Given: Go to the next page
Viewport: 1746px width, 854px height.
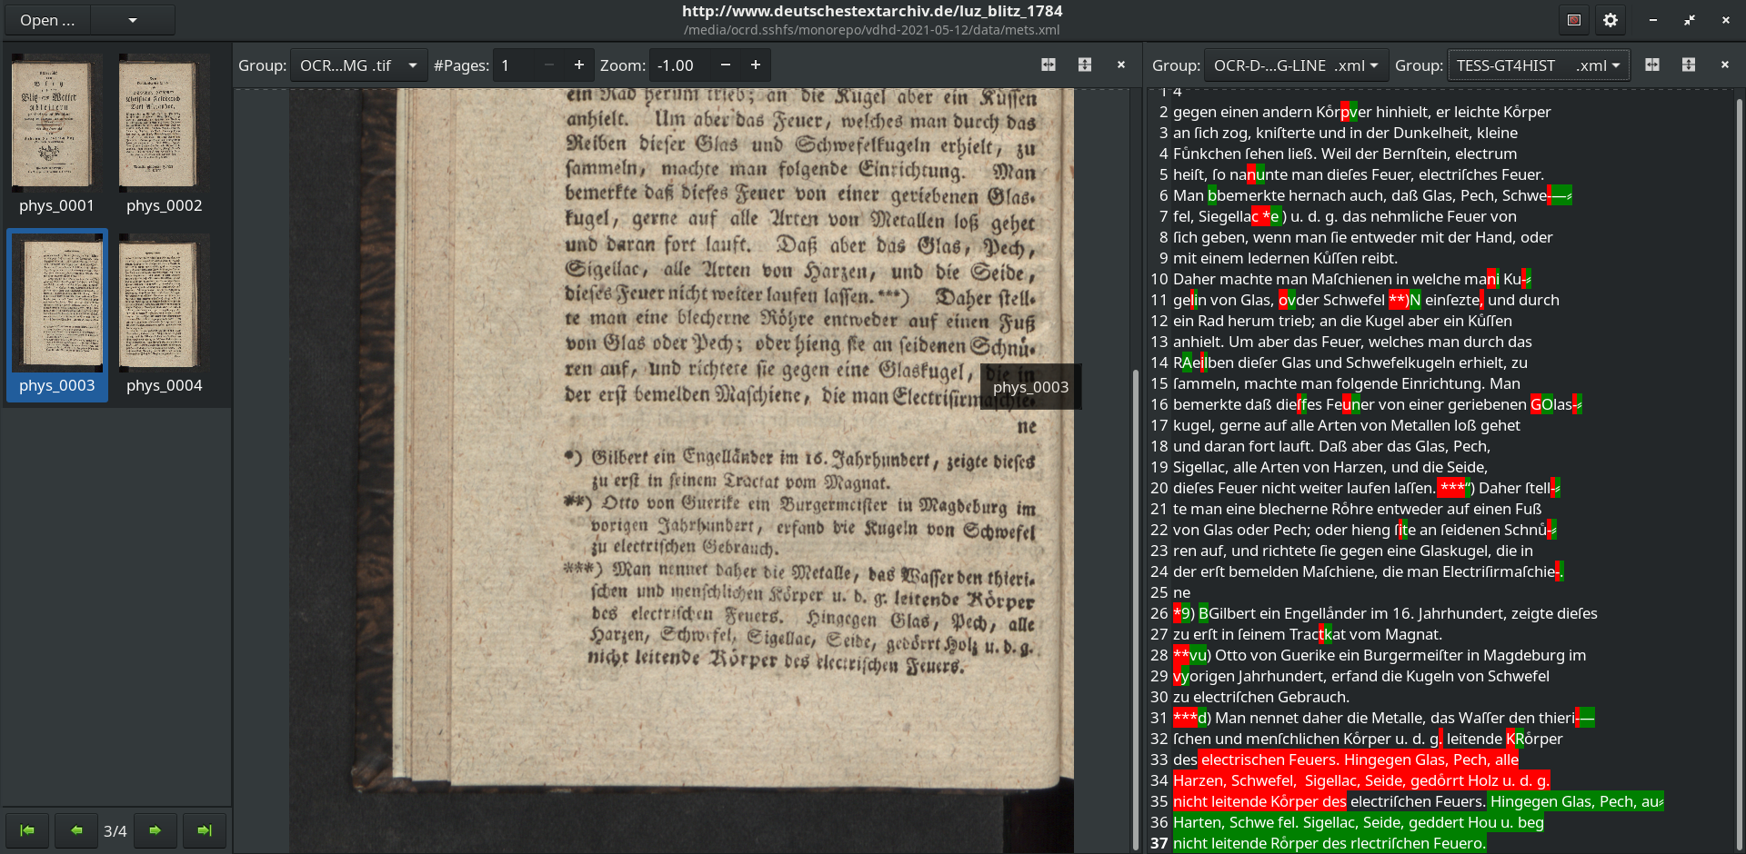Looking at the screenshot, I should click(x=156, y=830).
